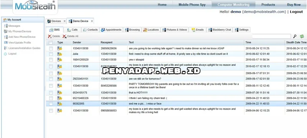Click type icon in 98382005 row

(59, 104)
